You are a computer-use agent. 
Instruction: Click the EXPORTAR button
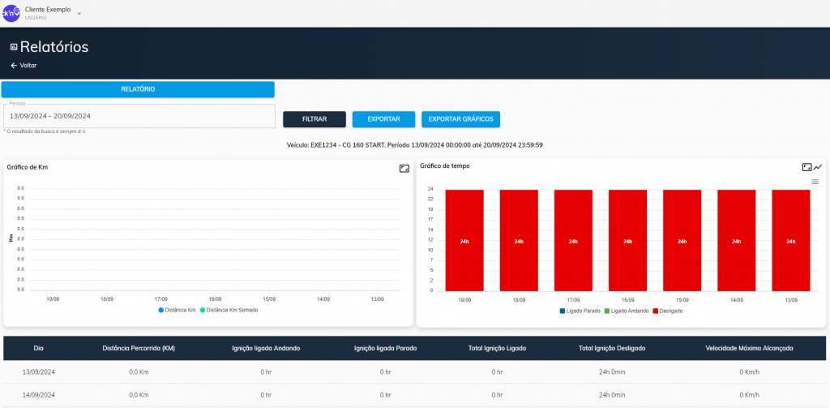(383, 119)
